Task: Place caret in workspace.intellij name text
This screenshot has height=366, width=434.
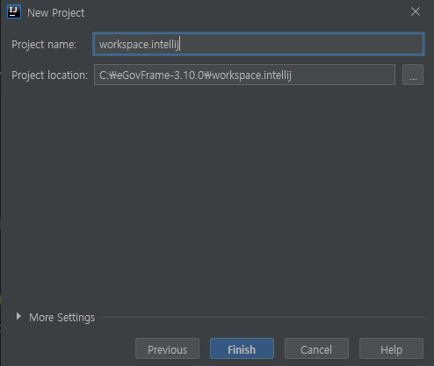Action: 139,45
